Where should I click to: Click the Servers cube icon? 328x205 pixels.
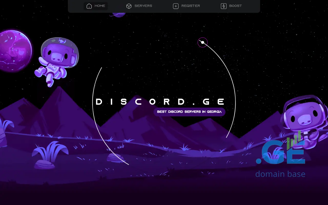pos(129,6)
